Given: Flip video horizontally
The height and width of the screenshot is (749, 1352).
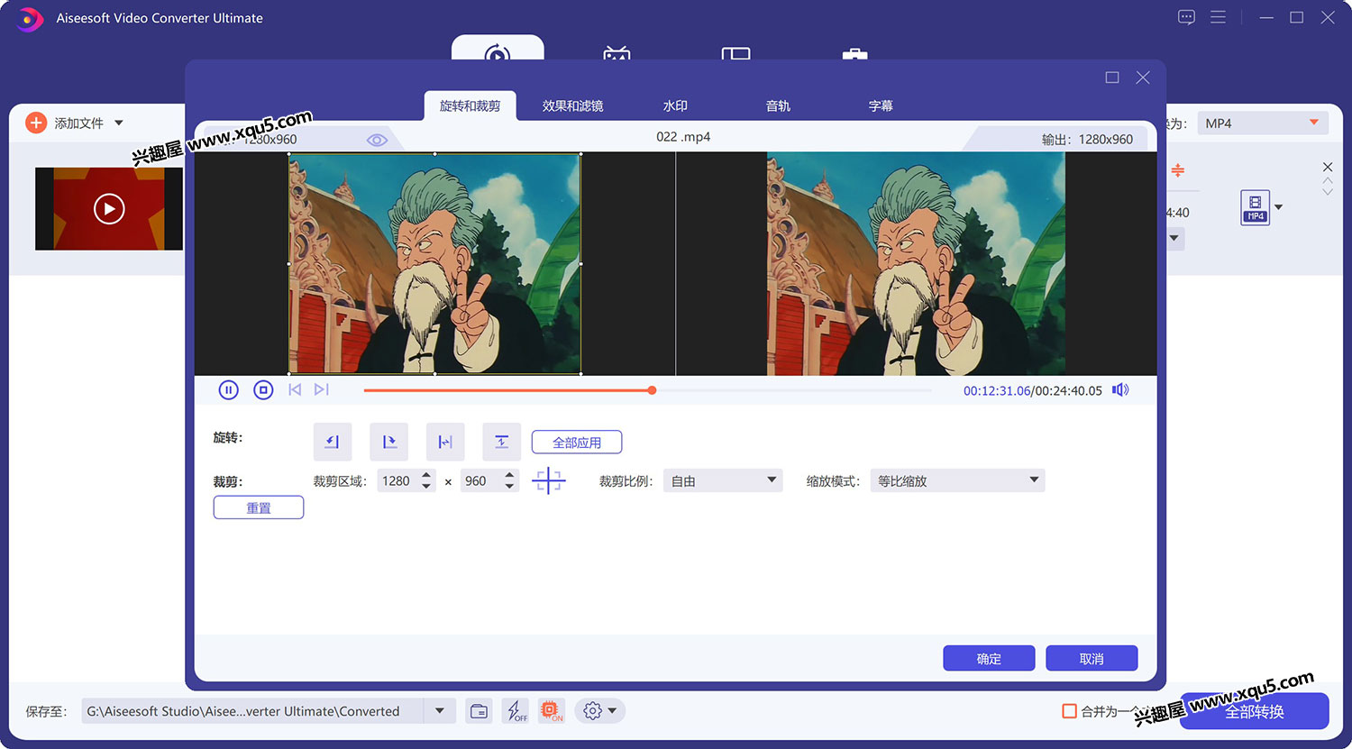Looking at the screenshot, I should click(445, 442).
